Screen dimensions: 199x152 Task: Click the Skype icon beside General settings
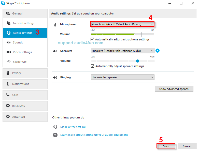pyautogui.click(x=9, y=23)
